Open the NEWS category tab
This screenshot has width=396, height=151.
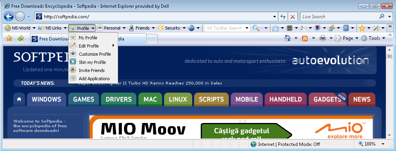(x=362, y=99)
